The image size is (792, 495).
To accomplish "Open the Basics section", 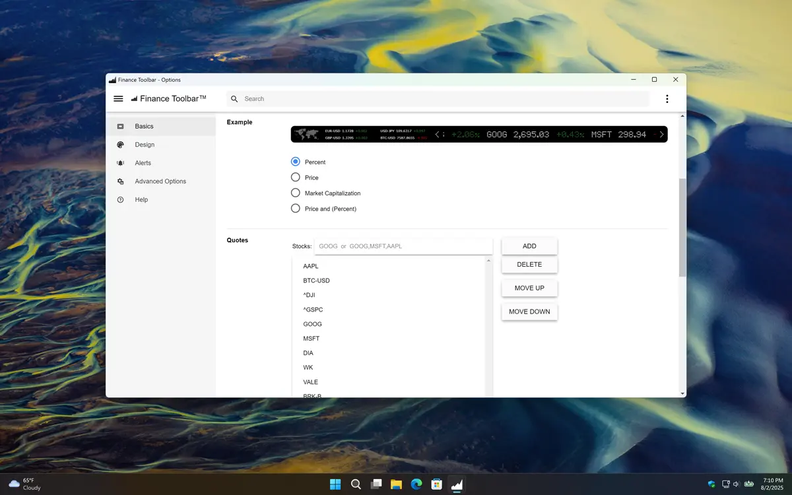I will pos(161,126).
